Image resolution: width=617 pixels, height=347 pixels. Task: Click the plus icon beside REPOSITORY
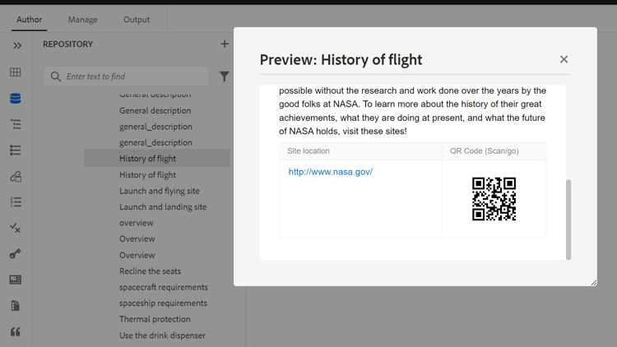point(225,44)
